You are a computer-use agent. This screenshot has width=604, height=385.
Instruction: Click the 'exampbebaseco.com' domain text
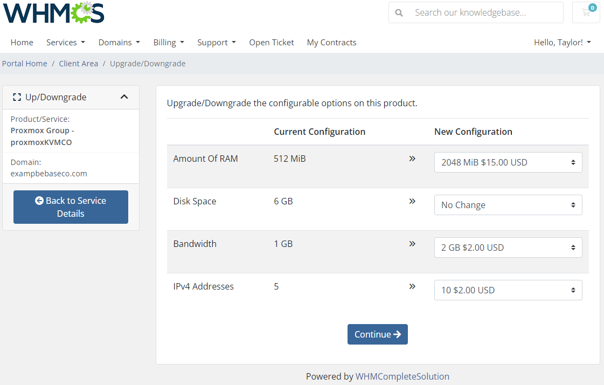click(x=49, y=174)
